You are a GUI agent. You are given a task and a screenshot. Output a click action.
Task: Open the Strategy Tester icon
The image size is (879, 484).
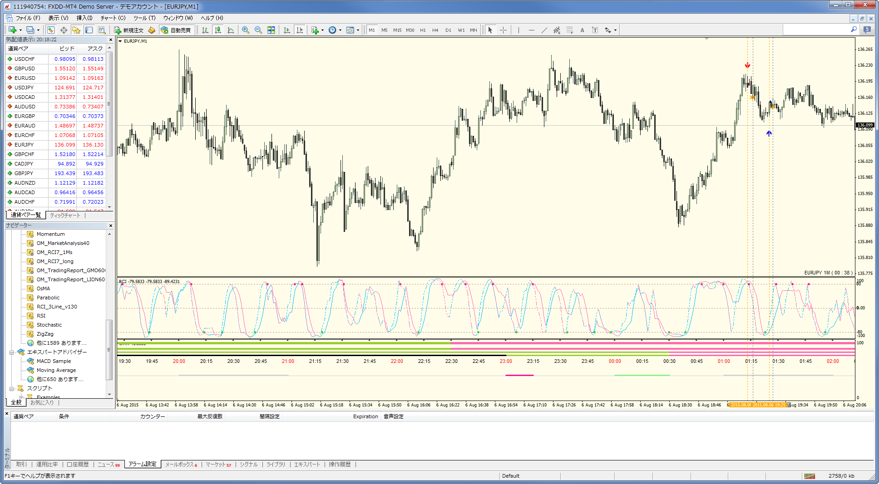[102, 30]
